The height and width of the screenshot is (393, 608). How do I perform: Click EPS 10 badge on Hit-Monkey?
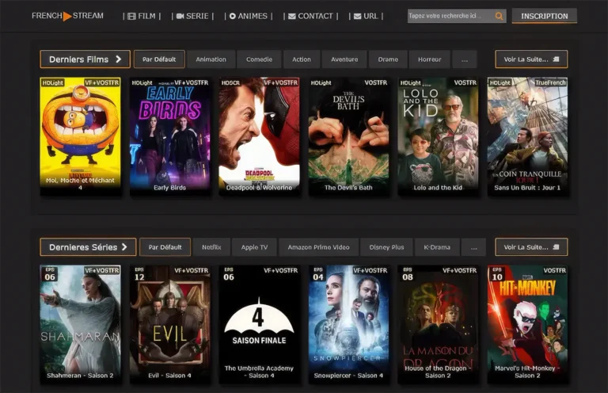click(497, 274)
